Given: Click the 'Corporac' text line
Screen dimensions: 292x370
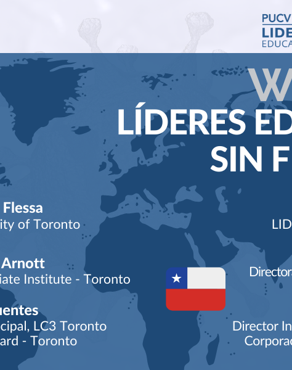Looking at the screenshot, I should (268, 341).
